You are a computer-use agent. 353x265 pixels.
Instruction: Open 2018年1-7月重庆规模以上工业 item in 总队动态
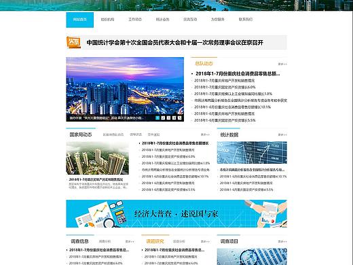(x=233, y=94)
